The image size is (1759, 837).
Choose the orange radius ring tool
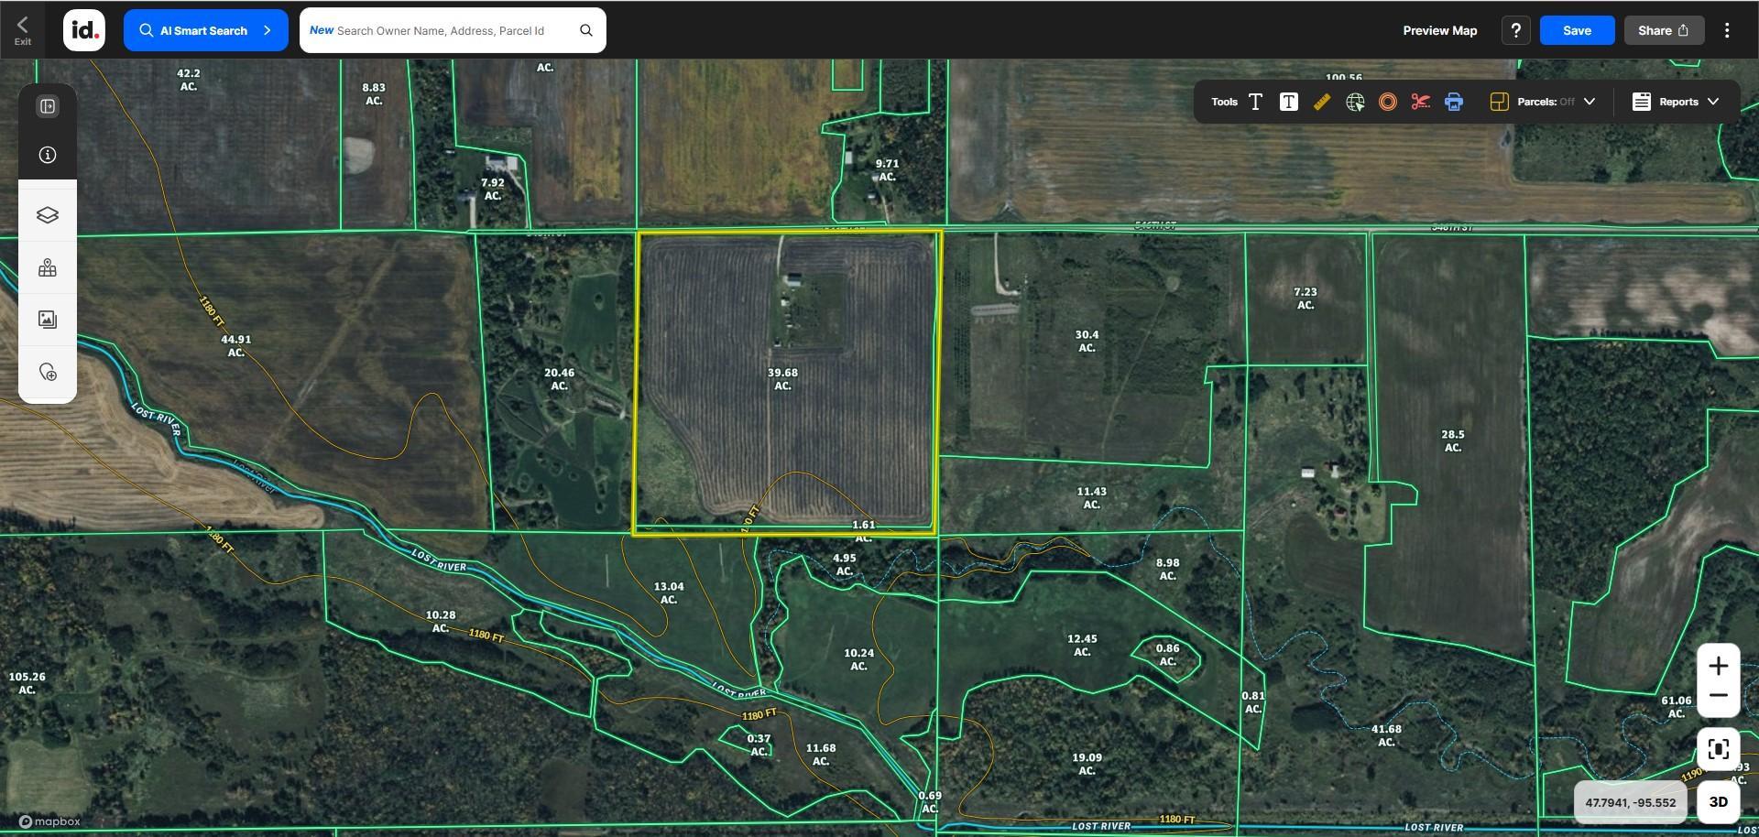coord(1388,102)
